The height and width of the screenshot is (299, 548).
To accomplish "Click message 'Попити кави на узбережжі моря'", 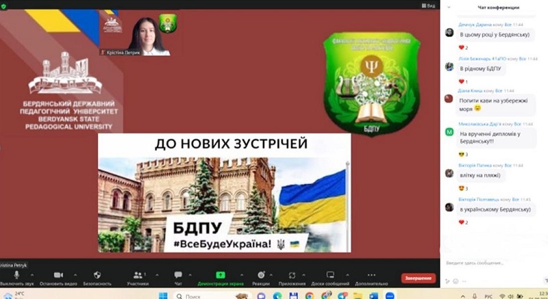I will (496, 105).
